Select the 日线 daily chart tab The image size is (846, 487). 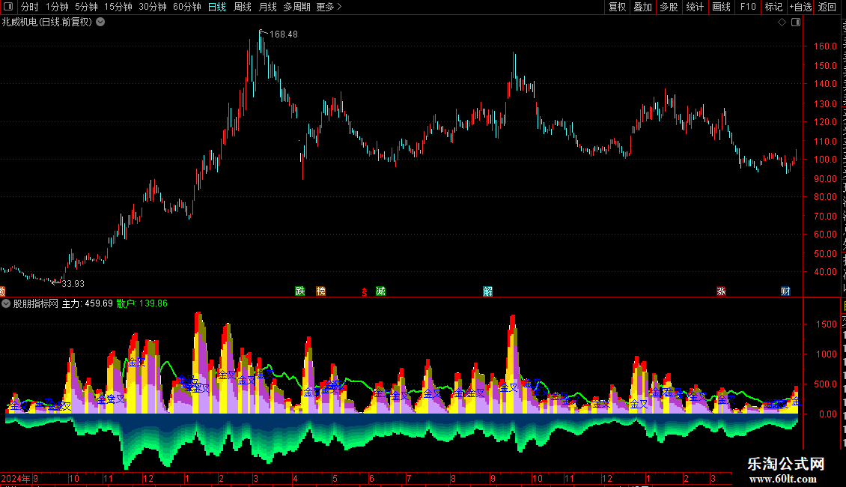pyautogui.click(x=217, y=7)
